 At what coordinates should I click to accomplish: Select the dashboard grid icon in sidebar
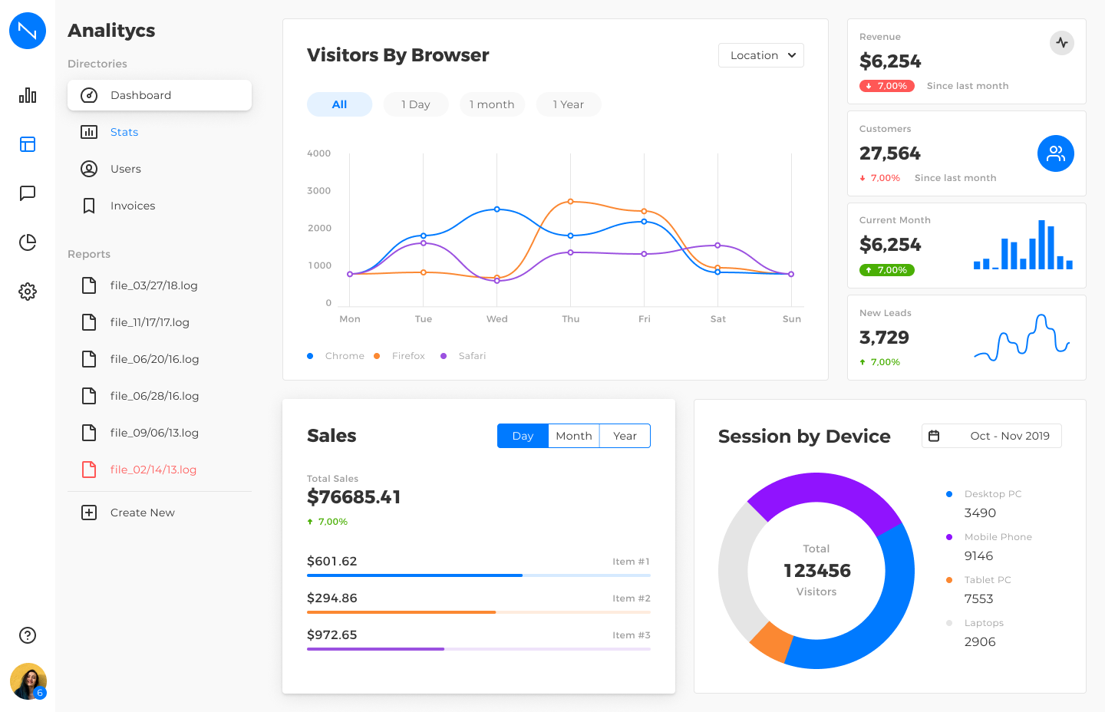28,144
